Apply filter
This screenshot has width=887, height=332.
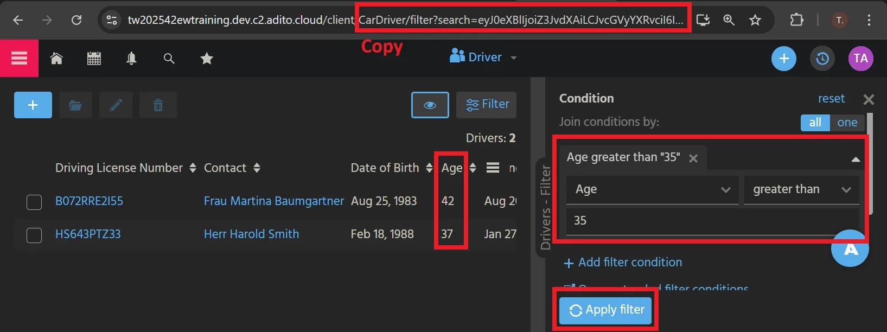click(x=605, y=310)
